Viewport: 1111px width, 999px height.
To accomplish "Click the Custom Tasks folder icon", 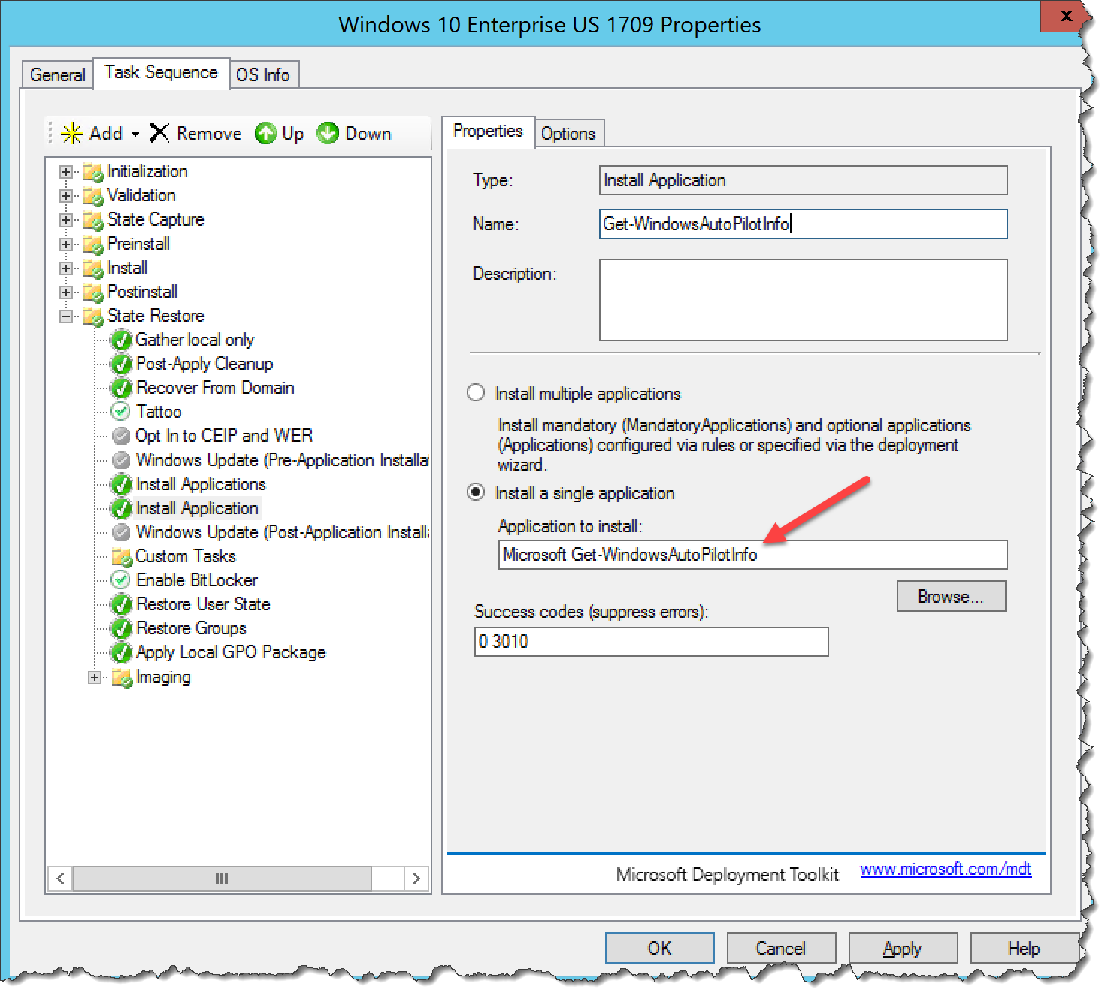I will pyautogui.click(x=122, y=556).
